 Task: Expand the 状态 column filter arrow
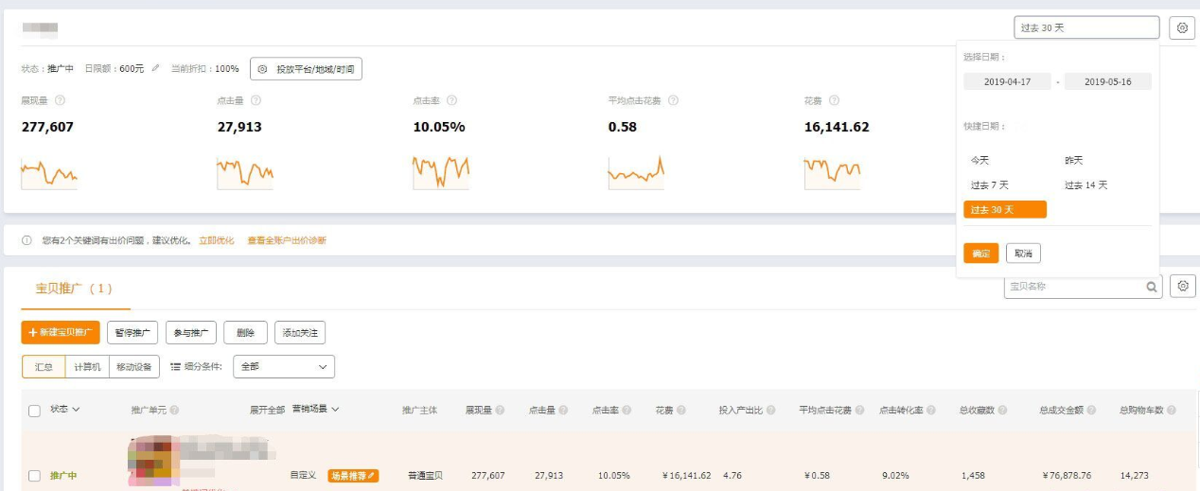point(76,410)
